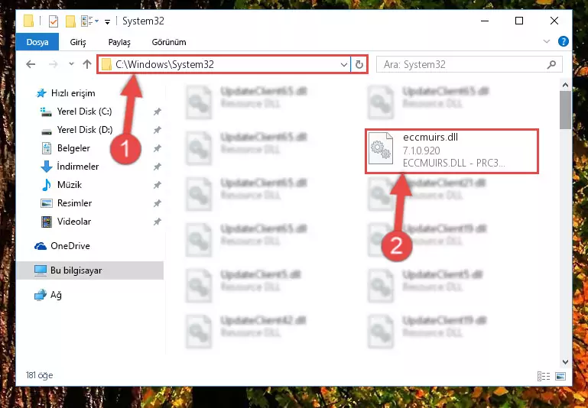Click the view options icon in title bar
This screenshot has height=408, width=588.
pyautogui.click(x=87, y=21)
